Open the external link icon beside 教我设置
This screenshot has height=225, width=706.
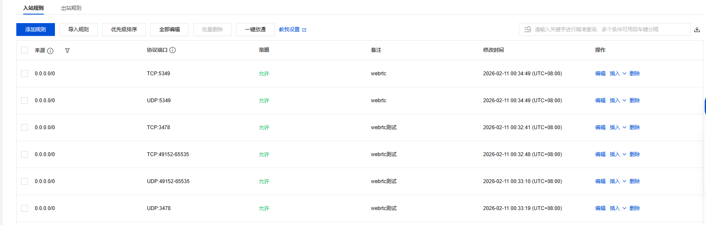[304, 30]
